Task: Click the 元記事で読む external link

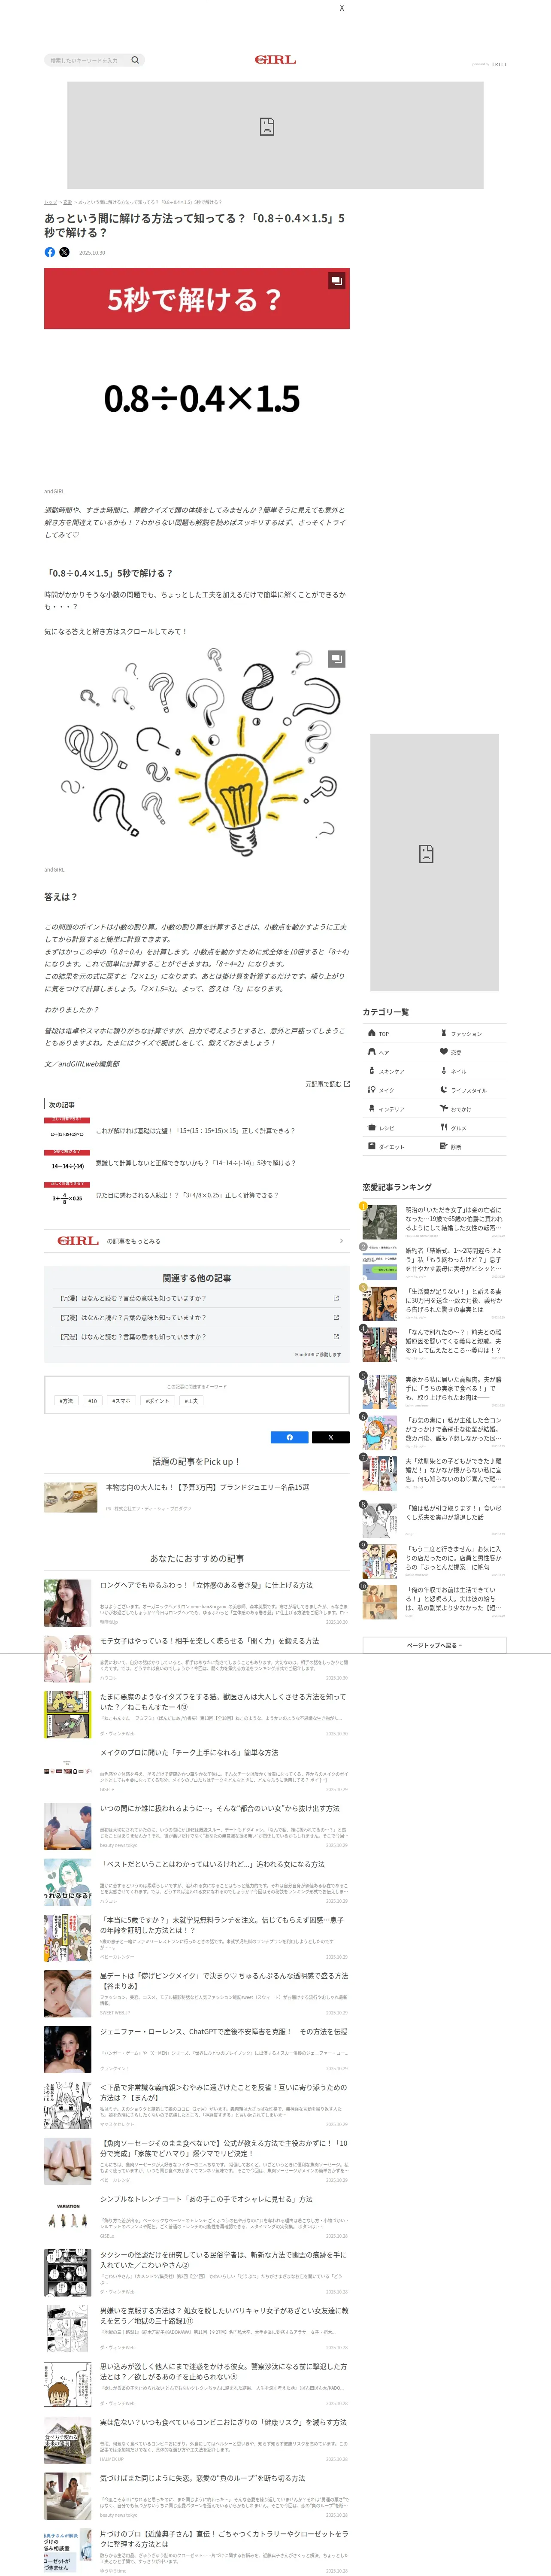Action: (x=327, y=1083)
